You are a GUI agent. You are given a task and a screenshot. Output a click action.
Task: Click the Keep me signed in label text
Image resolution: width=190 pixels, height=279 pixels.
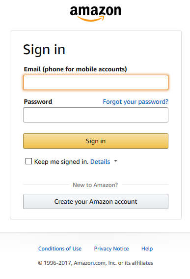point(61,162)
